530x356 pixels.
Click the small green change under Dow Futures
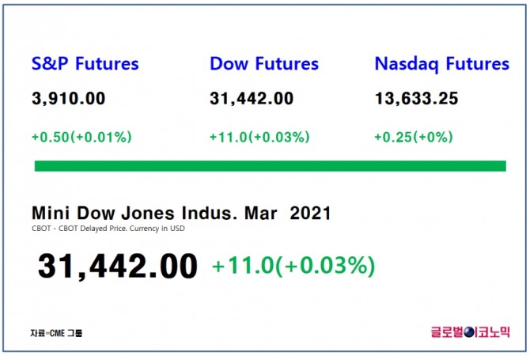coord(259,137)
